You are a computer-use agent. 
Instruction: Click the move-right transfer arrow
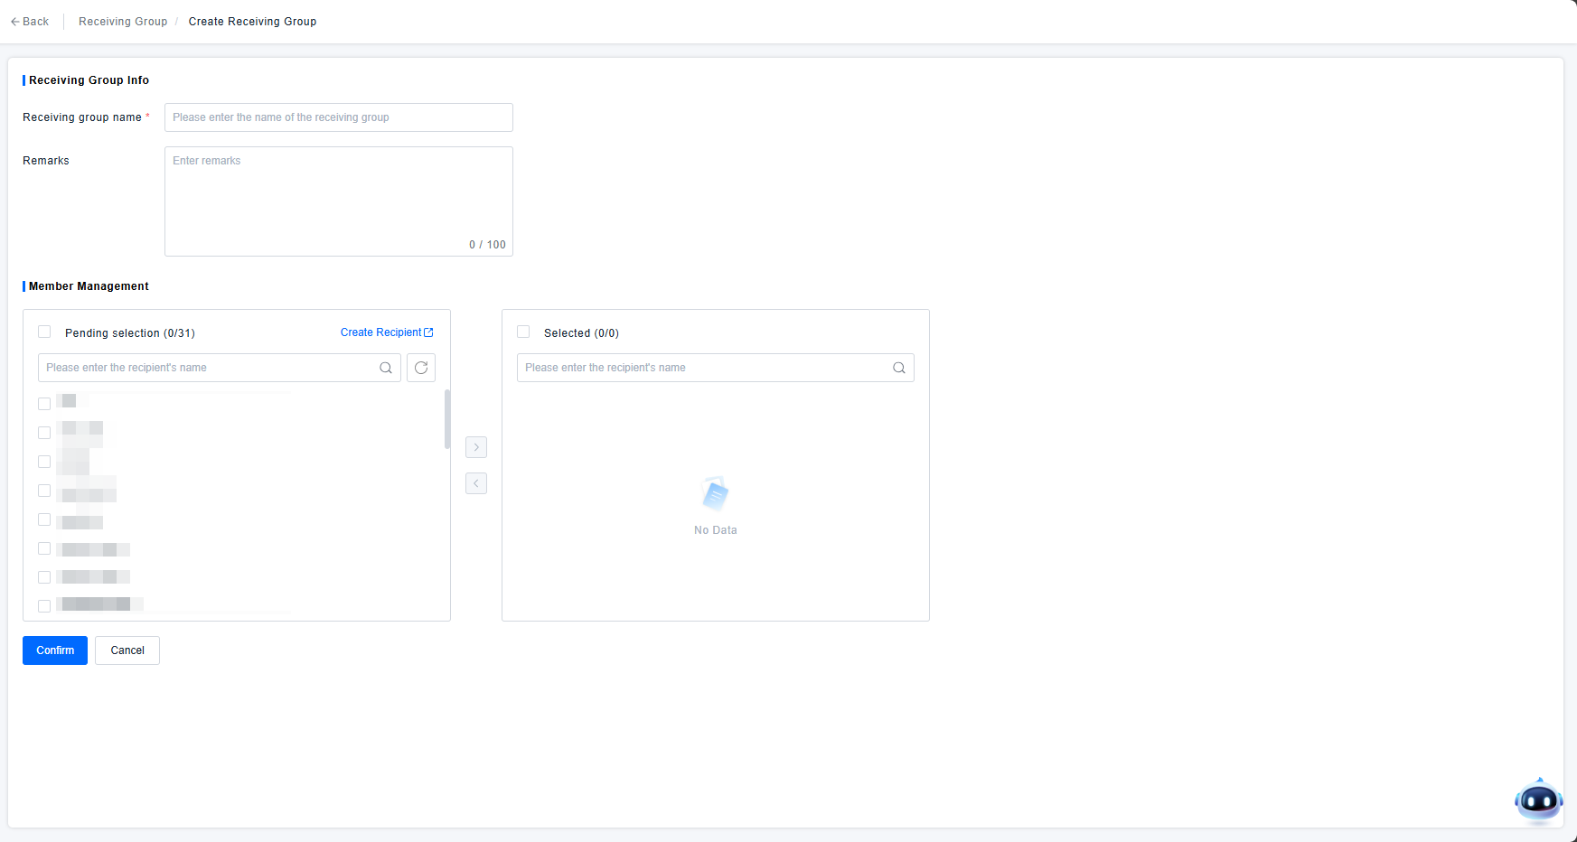[476, 447]
